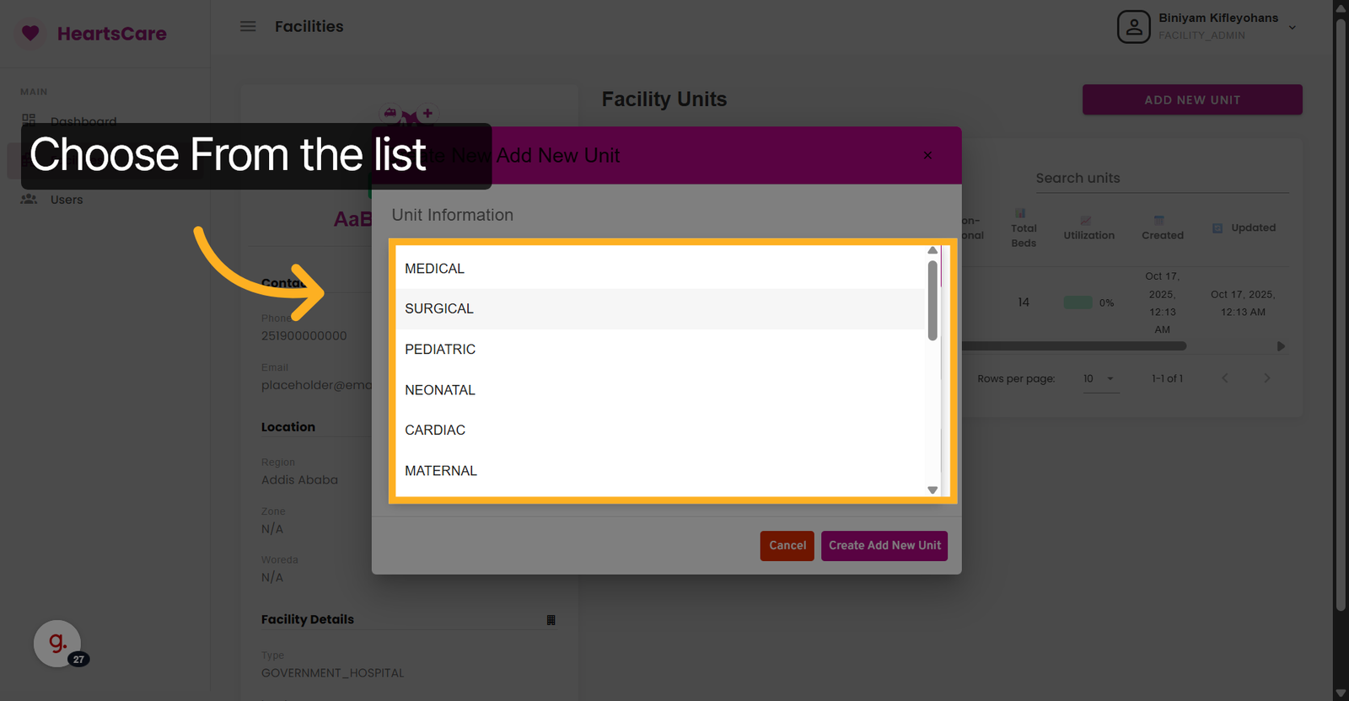
Task: Click the Updated column refresh icon
Action: (x=1217, y=228)
